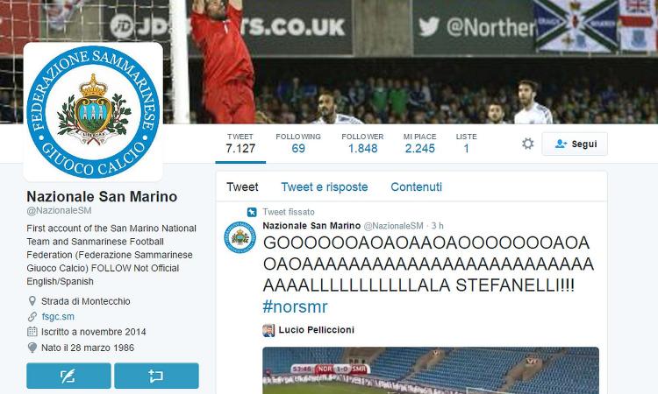The height and width of the screenshot is (394, 658).
Task: Open the match video thumbnail in tweet
Action: point(431,370)
